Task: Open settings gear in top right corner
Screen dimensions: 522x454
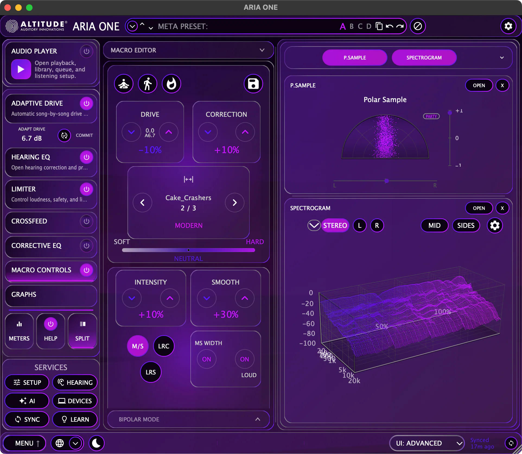Action: tap(508, 26)
